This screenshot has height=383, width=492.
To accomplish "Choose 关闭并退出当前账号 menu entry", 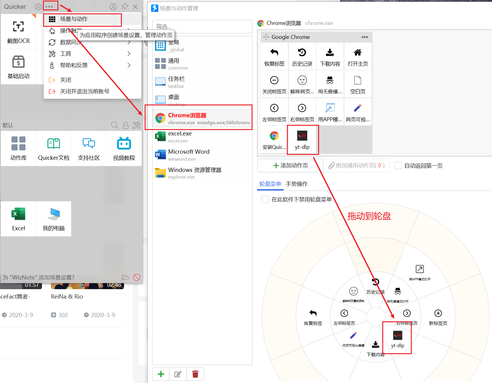I will pos(92,91).
